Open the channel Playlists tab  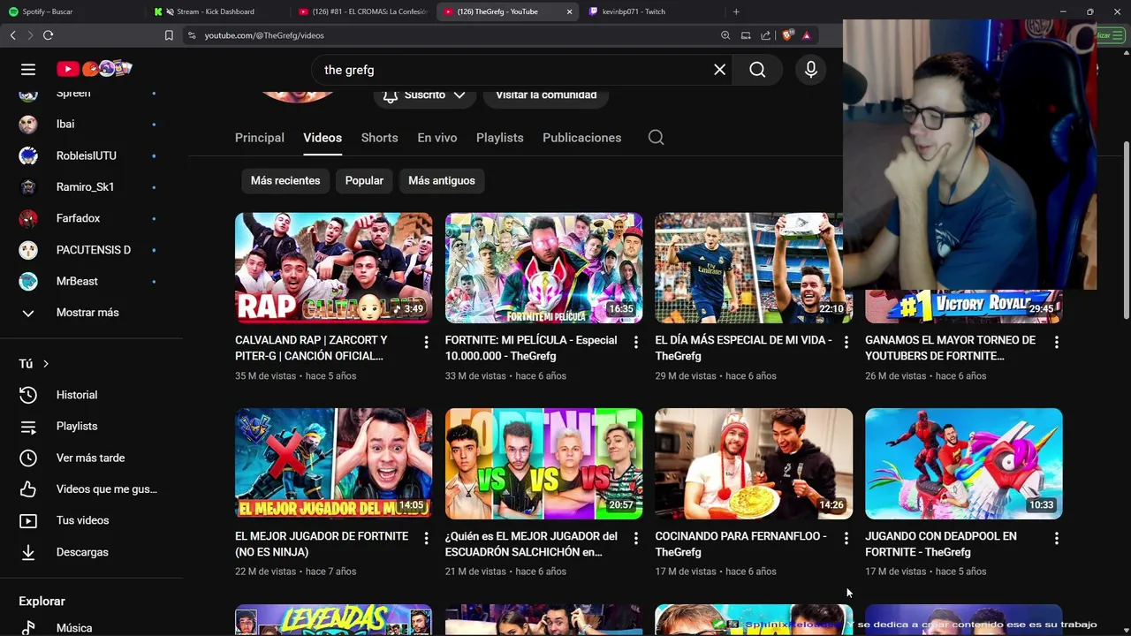500,138
